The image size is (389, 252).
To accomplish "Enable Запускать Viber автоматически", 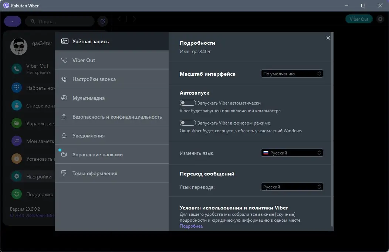I will click(x=187, y=103).
